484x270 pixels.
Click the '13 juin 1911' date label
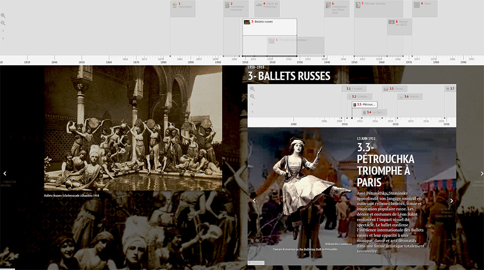click(366, 139)
